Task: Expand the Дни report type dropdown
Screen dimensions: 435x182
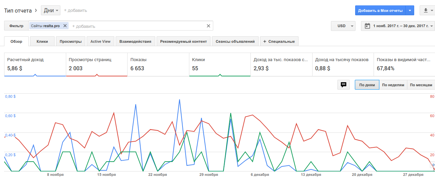Action: tap(51, 11)
